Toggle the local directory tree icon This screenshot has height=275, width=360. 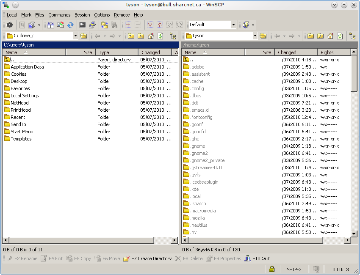pyautogui.click(x=173, y=36)
